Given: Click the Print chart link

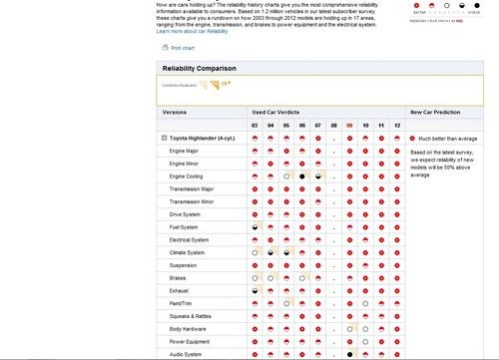Looking at the screenshot, I should (183, 48).
